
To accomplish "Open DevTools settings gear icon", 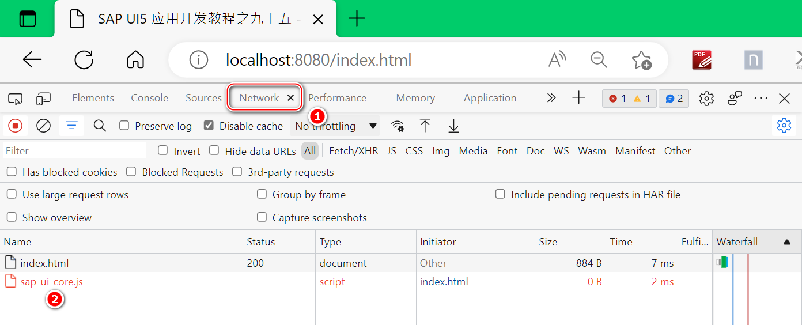I will (x=706, y=99).
